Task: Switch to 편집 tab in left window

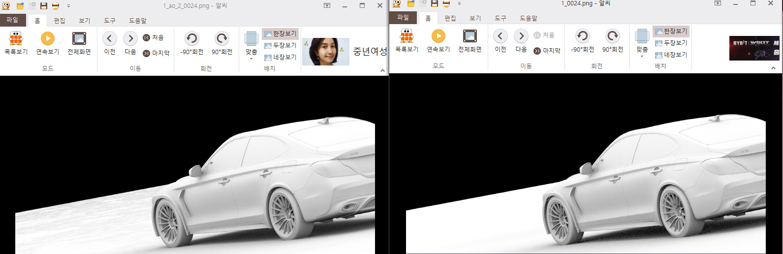Action: 60,21
